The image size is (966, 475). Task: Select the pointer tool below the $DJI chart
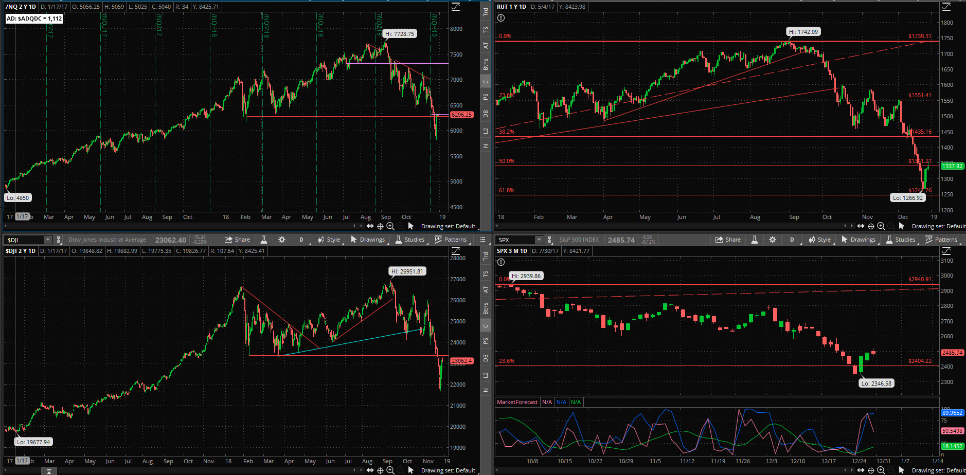(410, 470)
